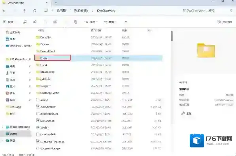
Task: Open 桌面 (Desktop) in the sidebar
Action: [10, 66]
